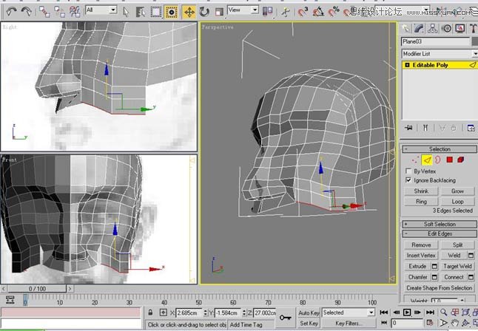Click the Undo arrow icon
Screen dimensions: 478x331
click(12, 12)
